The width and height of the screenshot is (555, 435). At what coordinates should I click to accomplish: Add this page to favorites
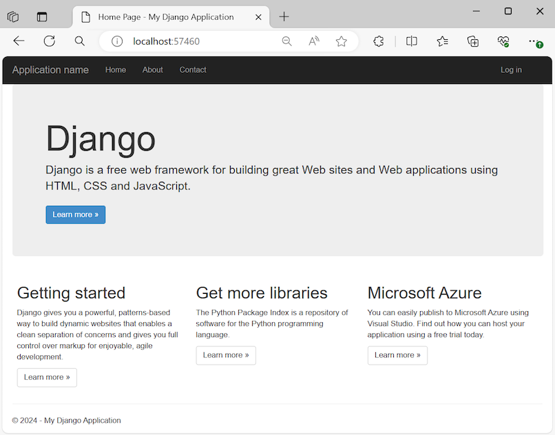pos(342,41)
